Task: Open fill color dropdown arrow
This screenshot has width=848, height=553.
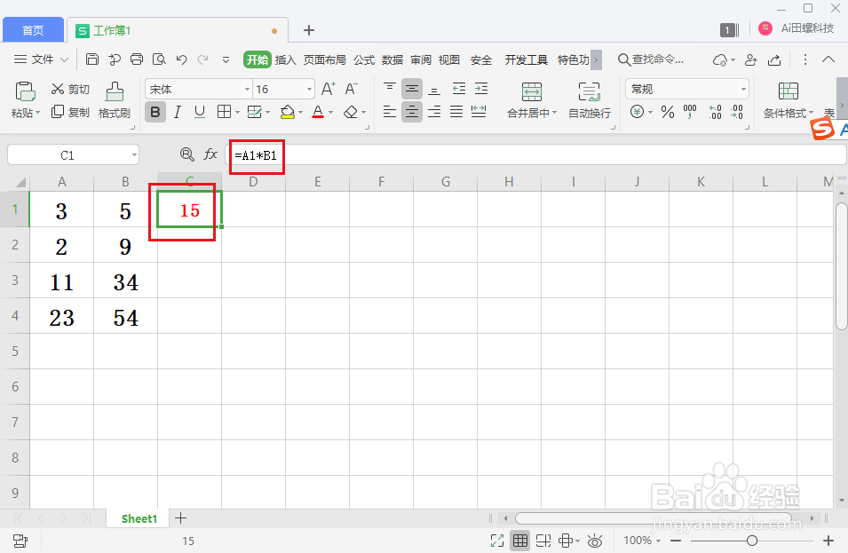Action: 301,113
